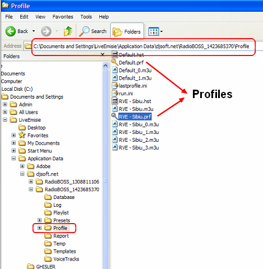Select the Default.prf key icon file
263x269 pixels.
tap(115, 62)
